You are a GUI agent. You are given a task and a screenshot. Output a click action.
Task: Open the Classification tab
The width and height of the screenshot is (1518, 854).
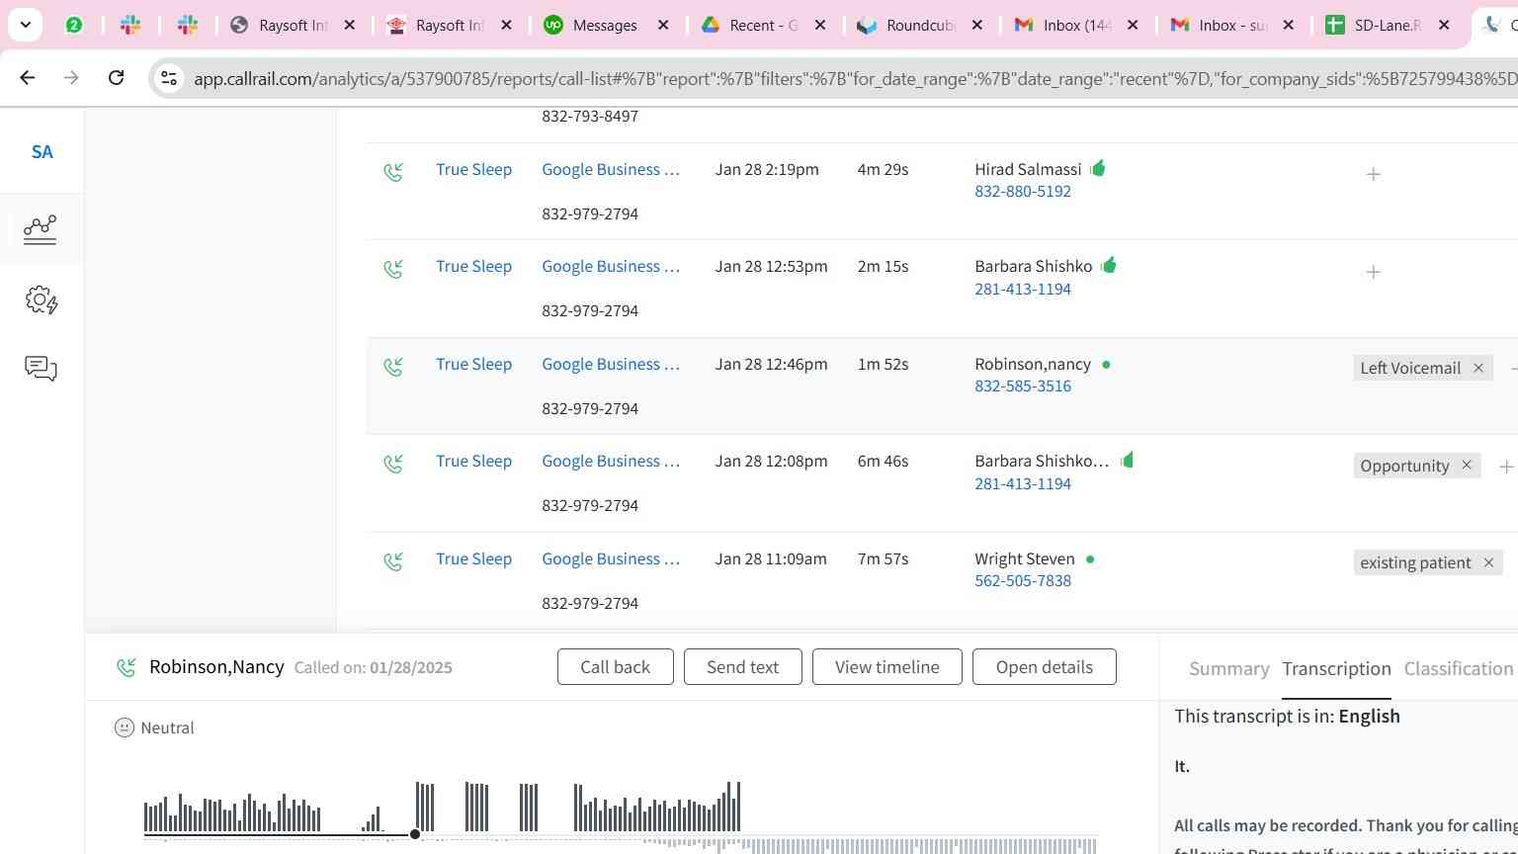1459,668
